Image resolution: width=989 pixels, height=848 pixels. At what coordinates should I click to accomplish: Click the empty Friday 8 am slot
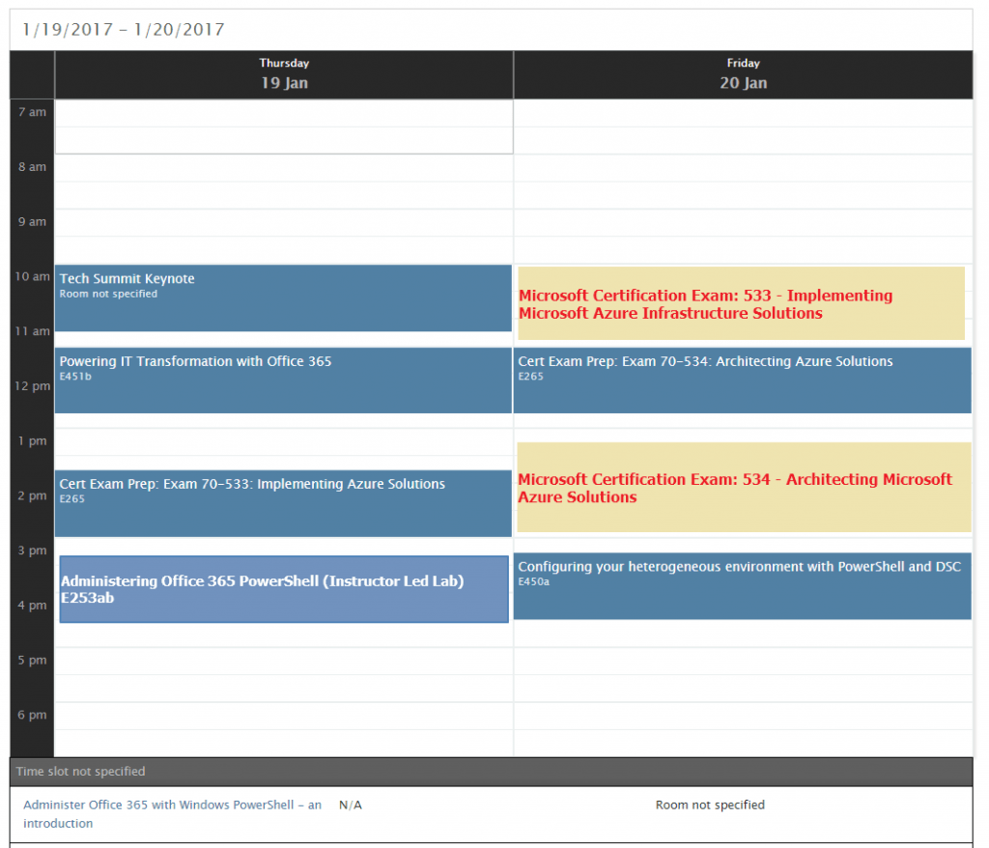[x=742, y=181]
